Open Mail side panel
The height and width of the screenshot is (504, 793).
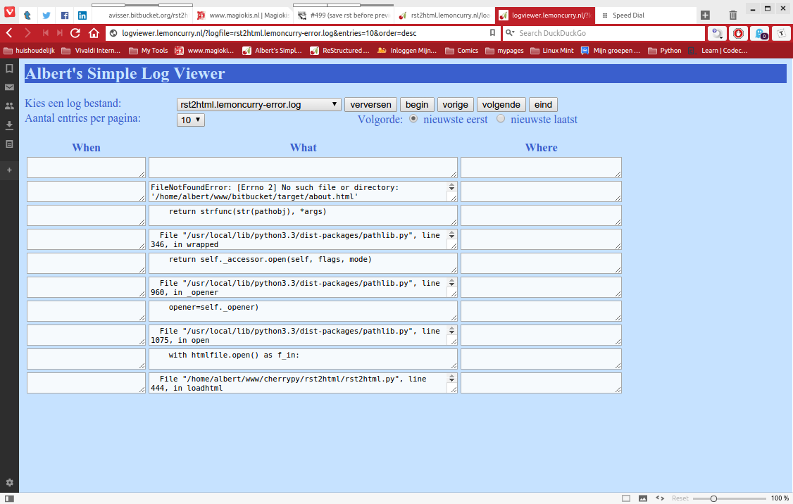[x=9, y=87]
